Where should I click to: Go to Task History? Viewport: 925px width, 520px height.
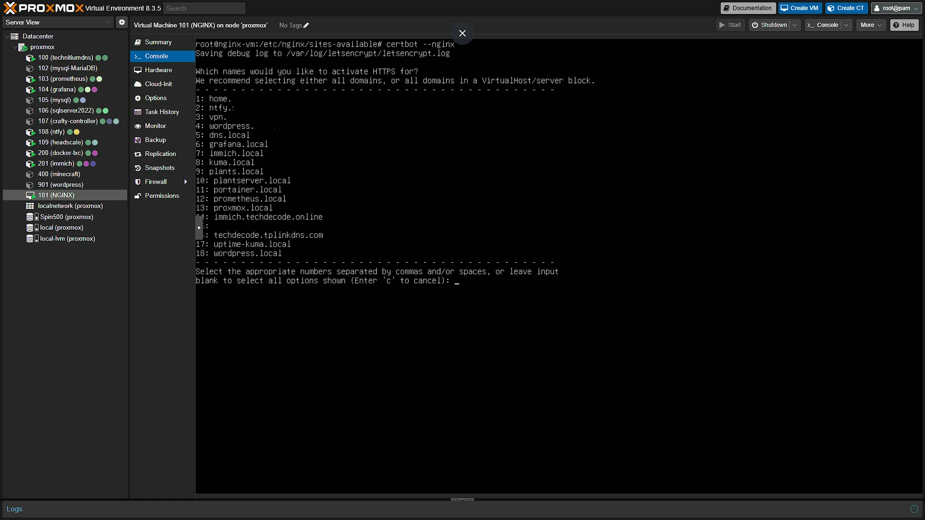[x=162, y=112]
